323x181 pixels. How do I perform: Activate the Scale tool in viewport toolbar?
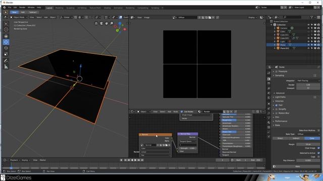(6, 54)
